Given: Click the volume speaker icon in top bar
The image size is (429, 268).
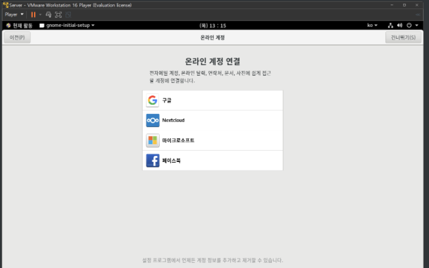Looking at the screenshot, I should (400, 26).
